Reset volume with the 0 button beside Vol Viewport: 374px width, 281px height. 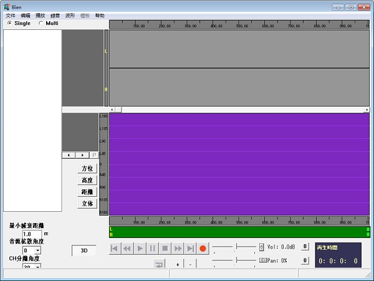tap(305, 247)
